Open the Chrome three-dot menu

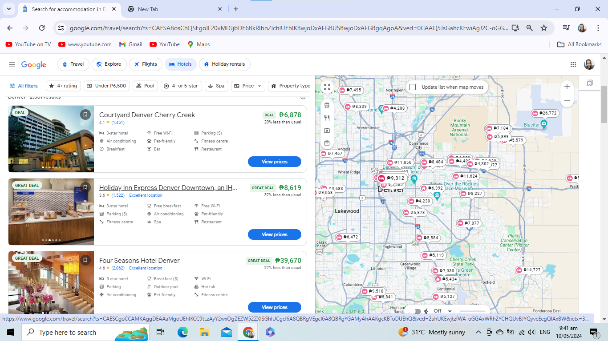pyautogui.click(x=598, y=28)
